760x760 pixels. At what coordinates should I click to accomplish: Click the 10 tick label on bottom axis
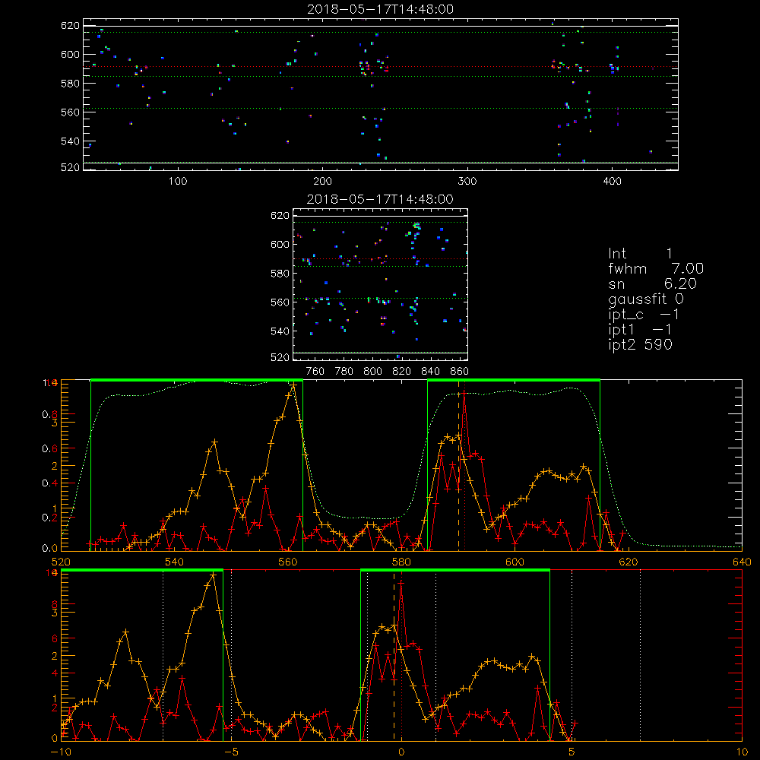742,752
